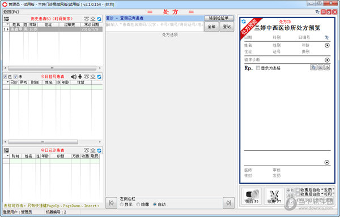
Task: Enable 收费后自动“发药” checkbox
Action: 297,190
